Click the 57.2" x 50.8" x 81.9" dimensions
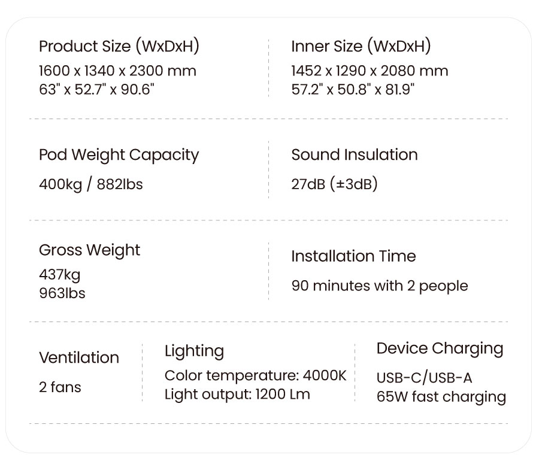This screenshot has height=467, width=539. coord(353,90)
